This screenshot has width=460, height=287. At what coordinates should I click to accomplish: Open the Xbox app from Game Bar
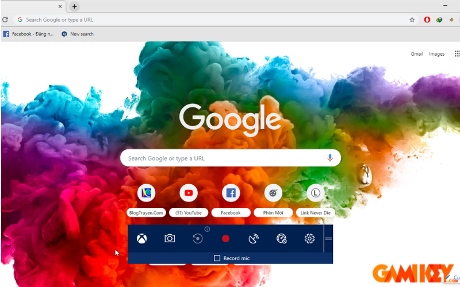141,239
